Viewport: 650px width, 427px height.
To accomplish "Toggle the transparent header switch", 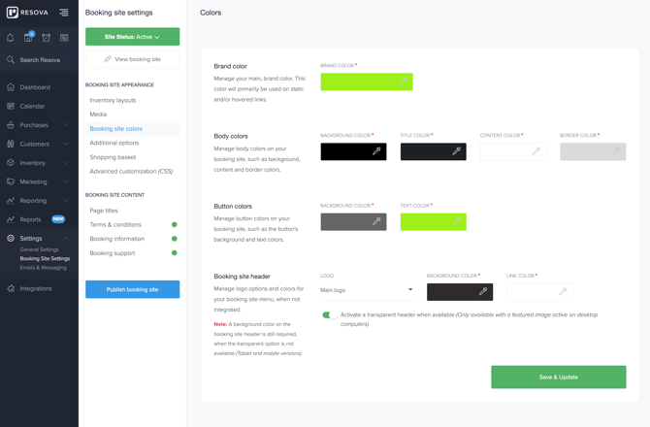I will [330, 315].
